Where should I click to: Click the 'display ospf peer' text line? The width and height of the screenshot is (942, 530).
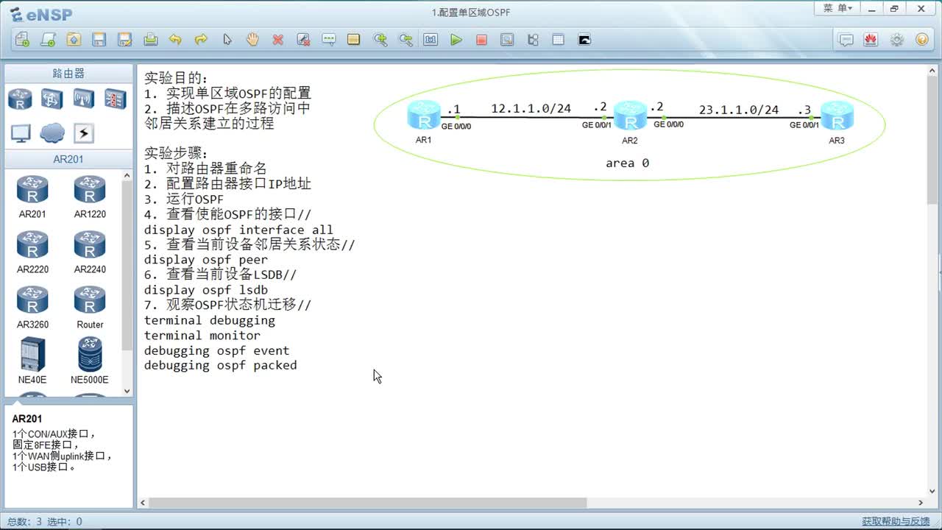206,260
